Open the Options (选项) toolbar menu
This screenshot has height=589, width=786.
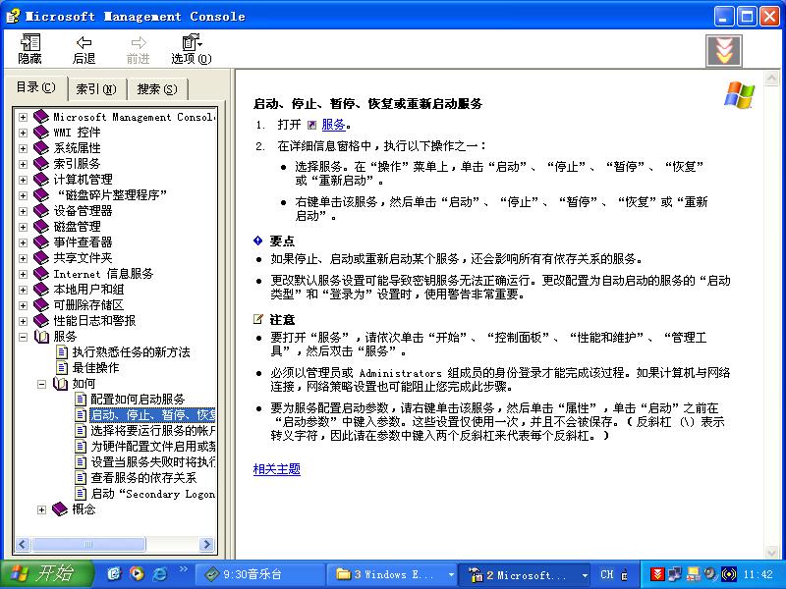pos(192,49)
